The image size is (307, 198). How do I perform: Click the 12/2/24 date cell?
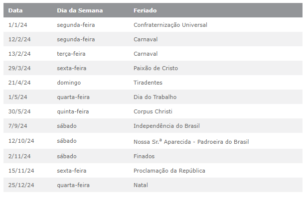(x=19, y=39)
